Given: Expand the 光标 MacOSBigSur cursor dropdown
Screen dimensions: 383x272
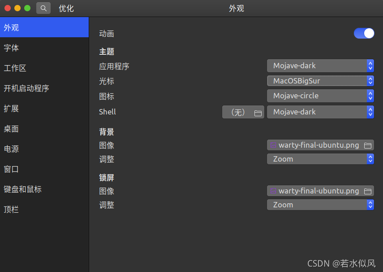Looking at the screenshot, I should coord(320,81).
